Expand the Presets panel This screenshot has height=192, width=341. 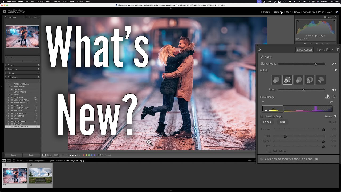point(6,65)
